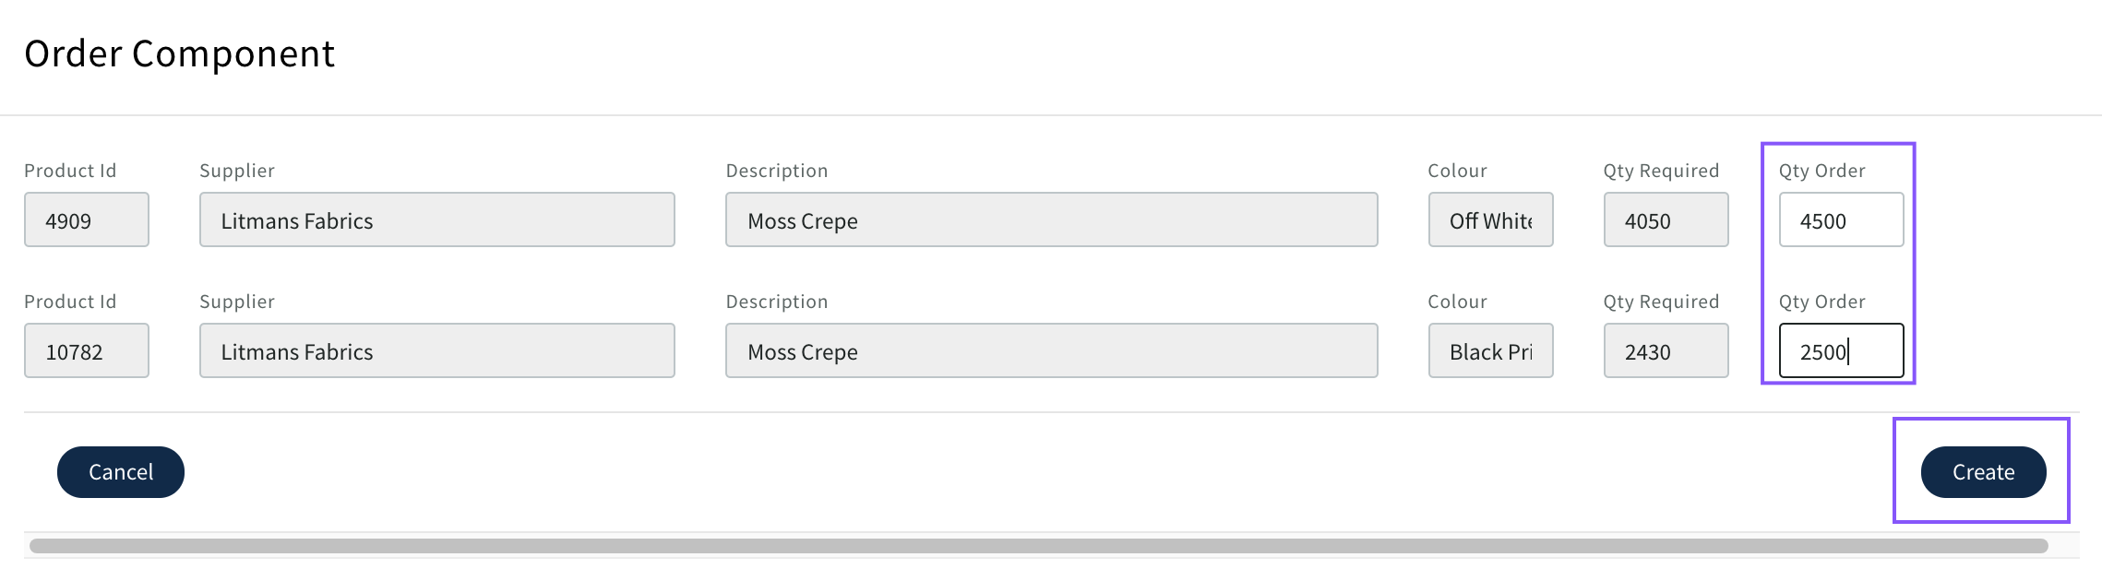This screenshot has height=581, width=2102.
Task: Select the Product Id field showing 10782
Action: [87, 351]
